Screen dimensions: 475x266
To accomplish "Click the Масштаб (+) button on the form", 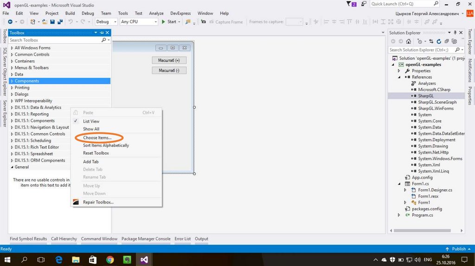I will pyautogui.click(x=169, y=60).
